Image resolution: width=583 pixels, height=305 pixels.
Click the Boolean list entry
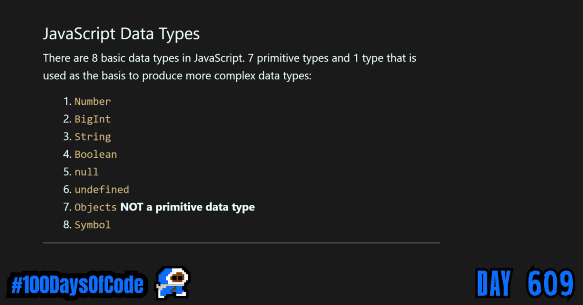point(96,154)
